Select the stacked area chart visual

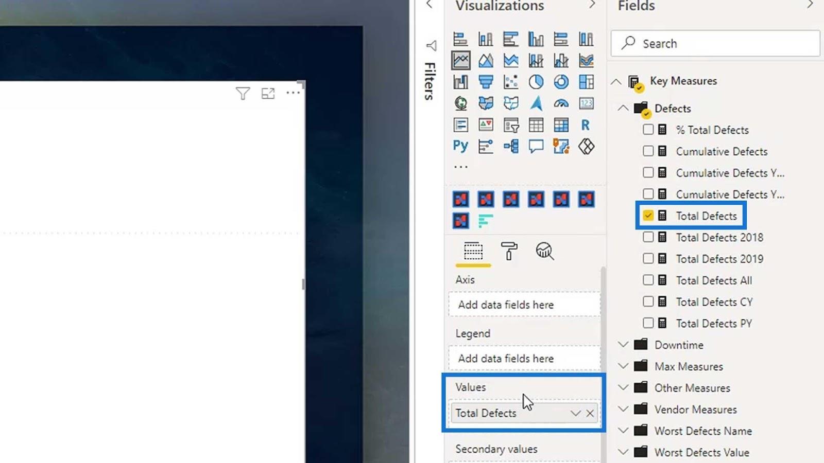tap(511, 61)
